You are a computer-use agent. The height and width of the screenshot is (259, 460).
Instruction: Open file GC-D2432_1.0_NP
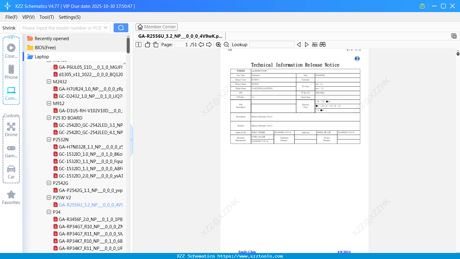[x=88, y=96]
